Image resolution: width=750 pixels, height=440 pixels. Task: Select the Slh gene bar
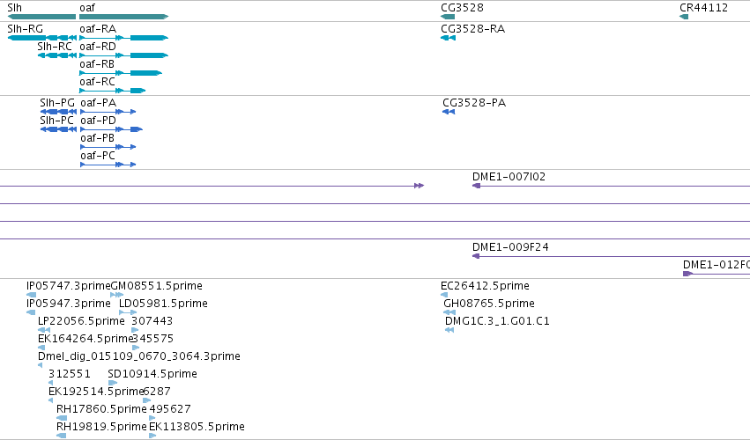pos(41,17)
